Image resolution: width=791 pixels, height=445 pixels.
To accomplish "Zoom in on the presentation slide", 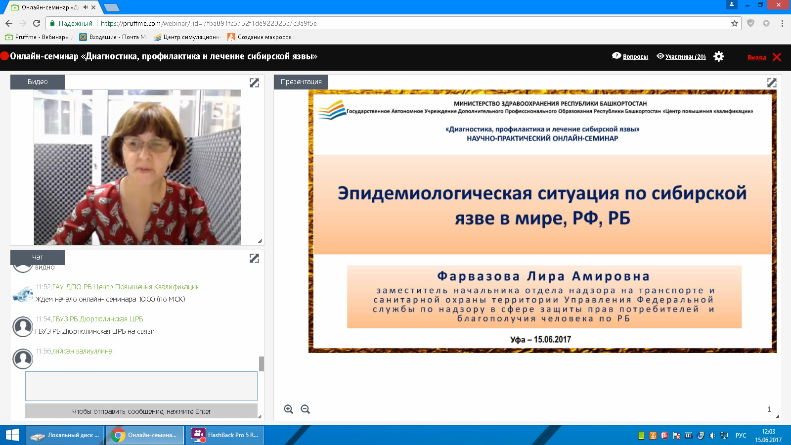I will (x=289, y=409).
